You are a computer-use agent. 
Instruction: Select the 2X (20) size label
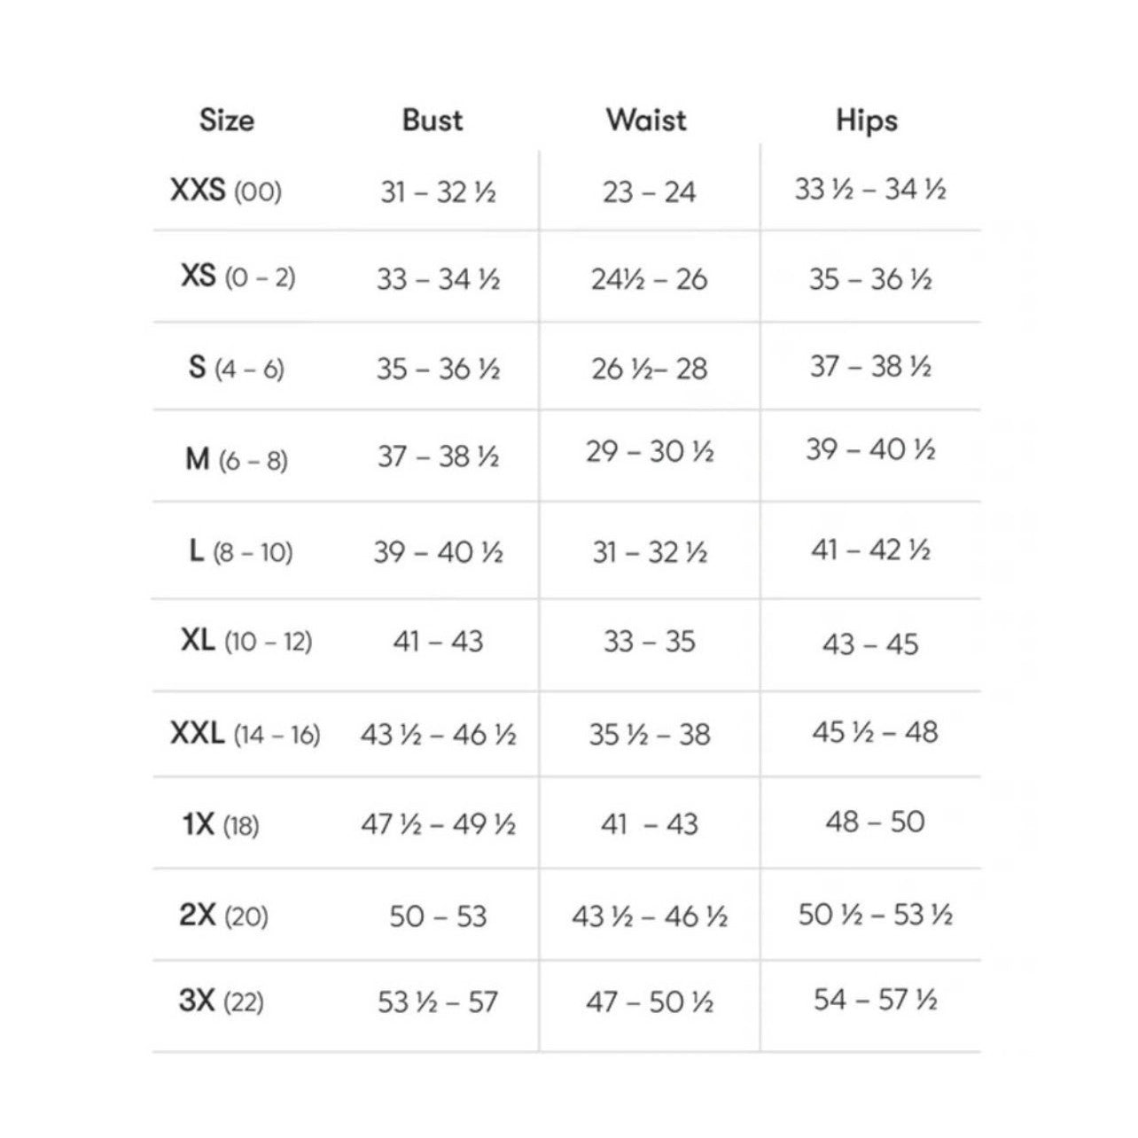pos(223,916)
